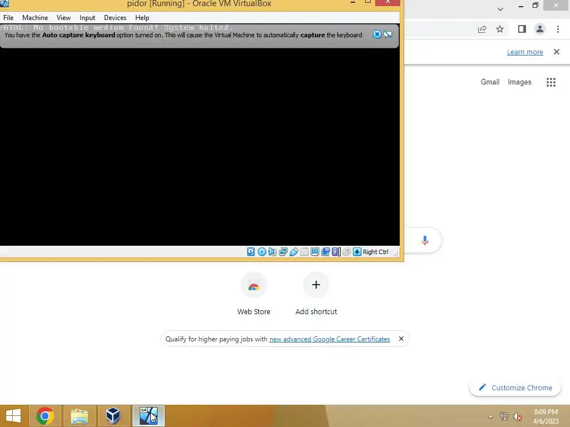
Task: Click the shared folders status icon
Action: [x=304, y=252]
